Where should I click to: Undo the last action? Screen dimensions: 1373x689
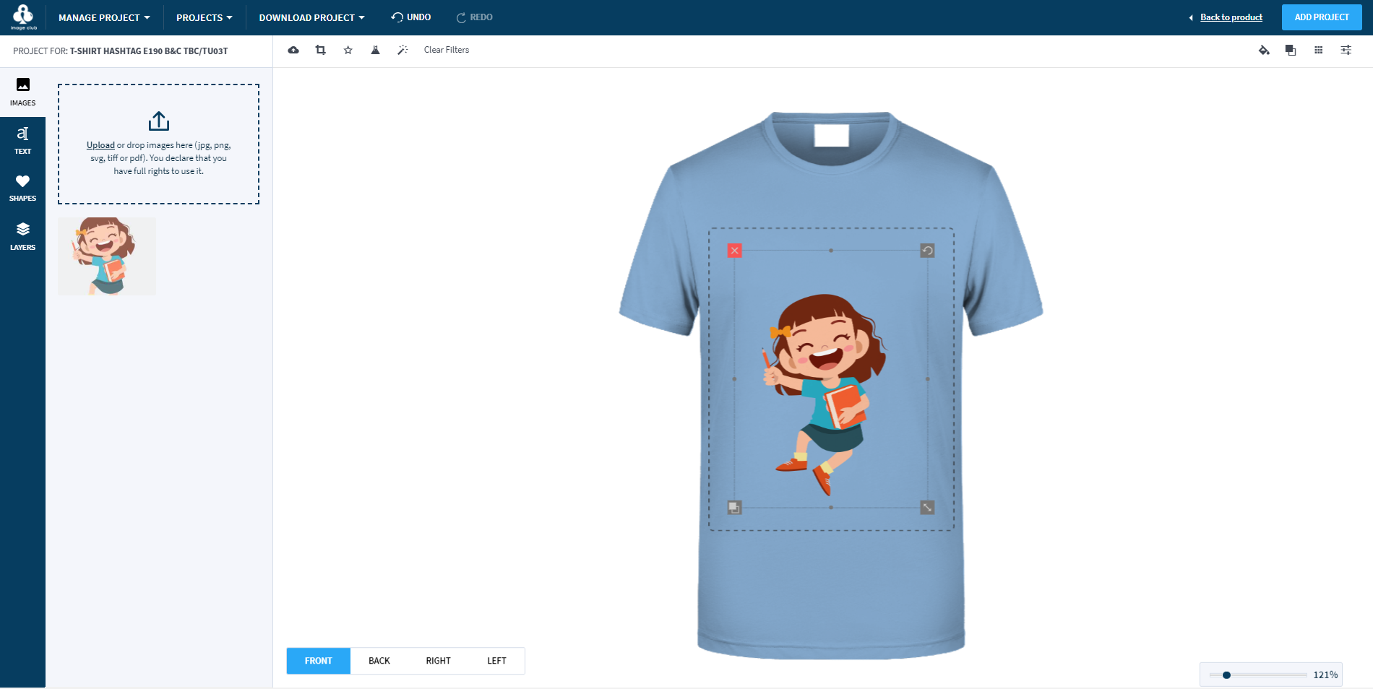(x=411, y=17)
